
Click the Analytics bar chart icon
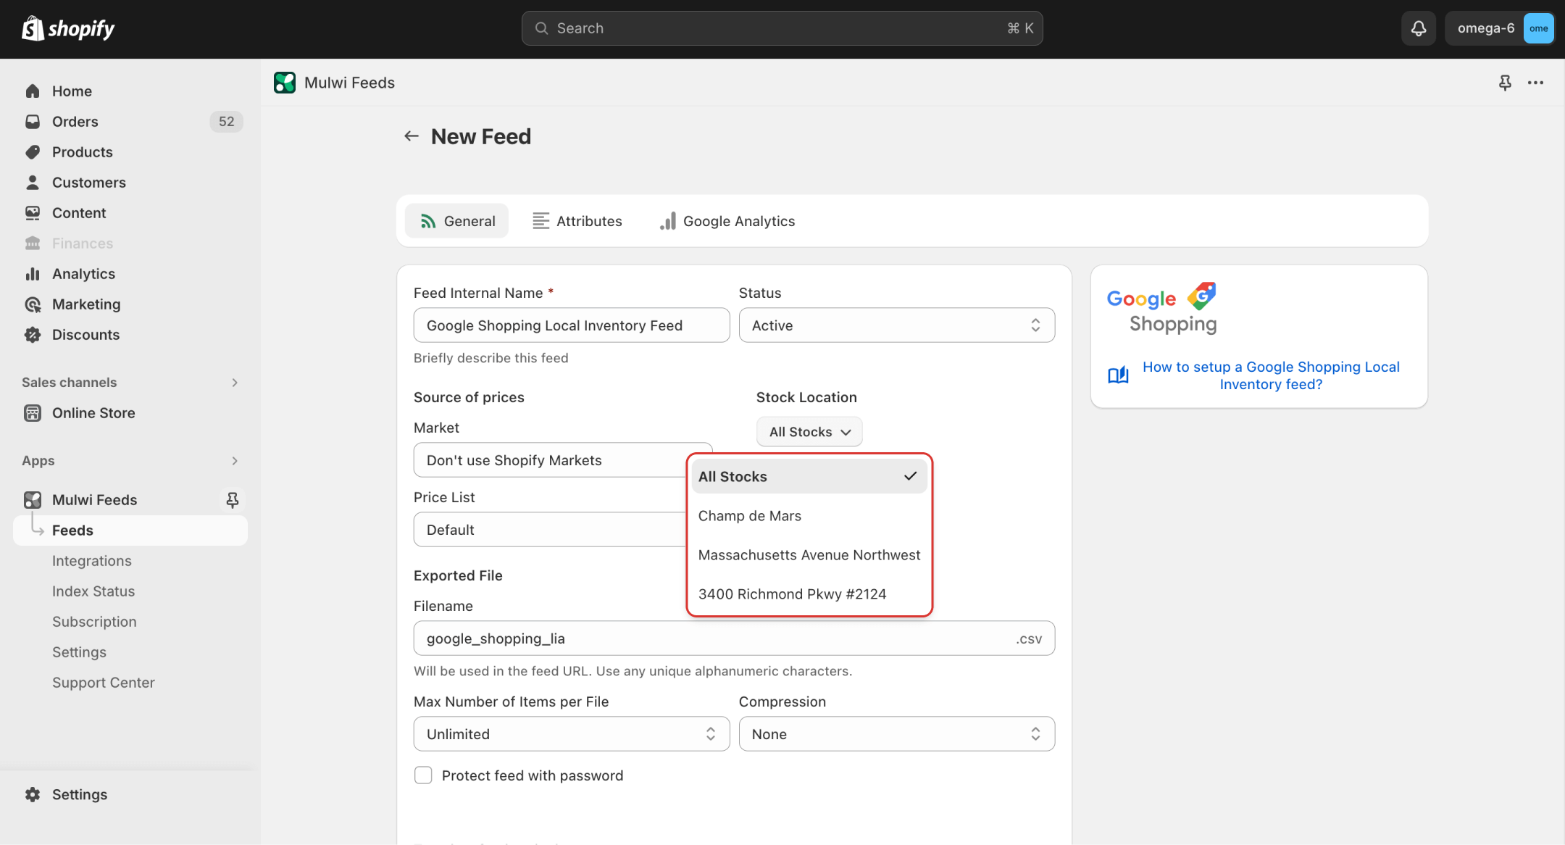pos(33,274)
